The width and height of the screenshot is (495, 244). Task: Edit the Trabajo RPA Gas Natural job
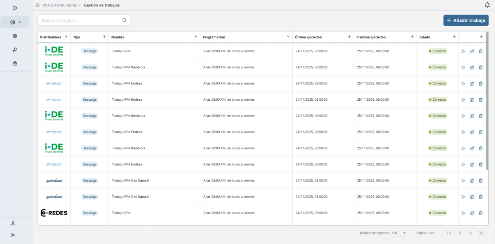(472, 181)
